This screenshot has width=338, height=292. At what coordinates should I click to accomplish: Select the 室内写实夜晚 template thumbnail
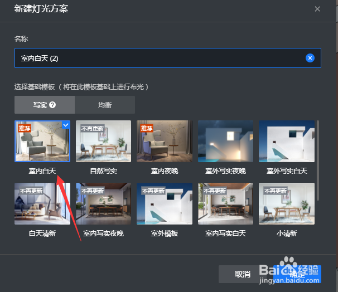(104, 204)
